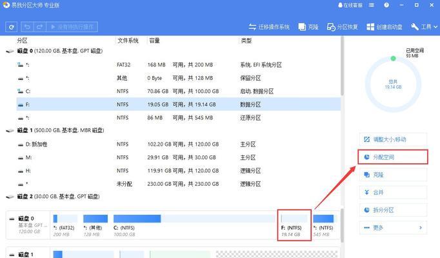Click the used-space donut chart
The image size is (440, 258).
click(393, 84)
